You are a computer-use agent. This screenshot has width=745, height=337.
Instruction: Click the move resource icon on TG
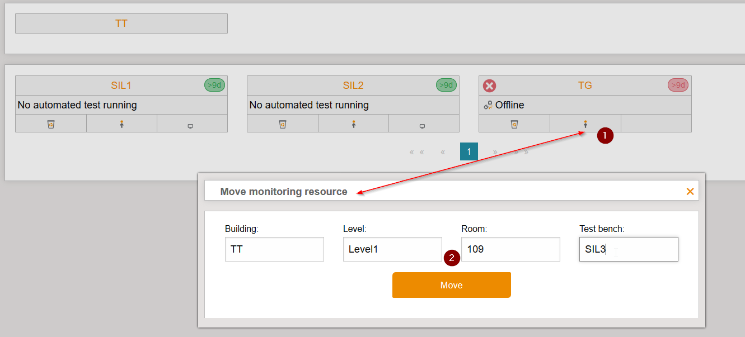point(585,124)
